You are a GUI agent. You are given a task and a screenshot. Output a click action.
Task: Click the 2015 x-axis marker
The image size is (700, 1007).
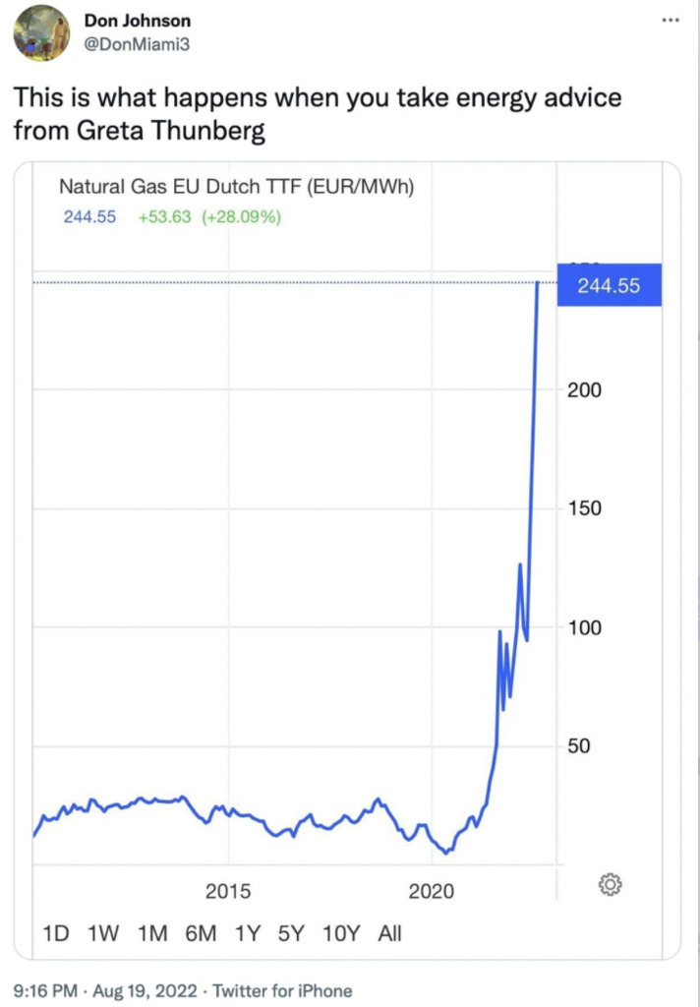point(228,891)
